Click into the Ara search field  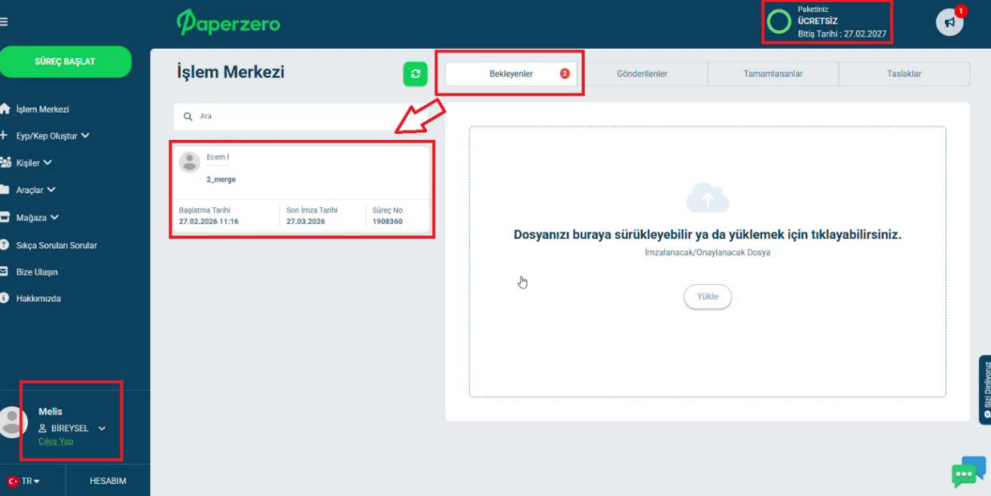tap(300, 117)
